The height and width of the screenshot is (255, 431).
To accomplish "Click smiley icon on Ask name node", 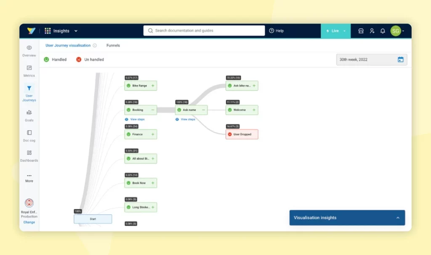I will click(x=179, y=110).
